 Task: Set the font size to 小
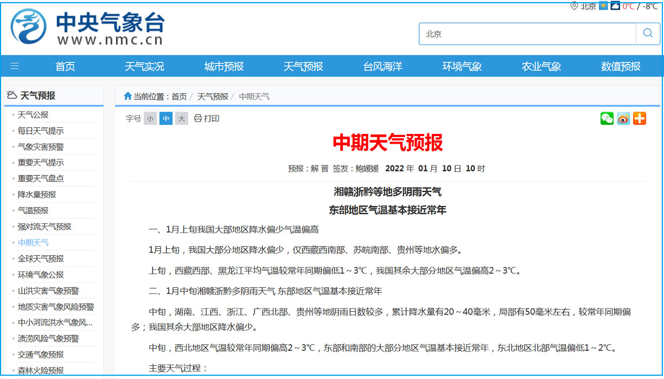[x=150, y=118]
